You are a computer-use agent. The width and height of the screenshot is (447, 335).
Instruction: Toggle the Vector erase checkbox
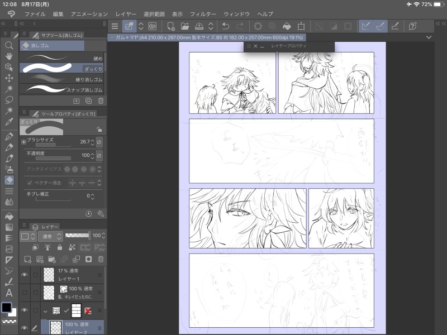[x=30, y=183]
